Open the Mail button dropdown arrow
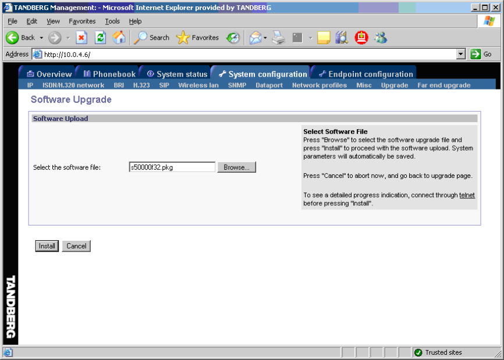This screenshot has width=504, height=360. 265,38
